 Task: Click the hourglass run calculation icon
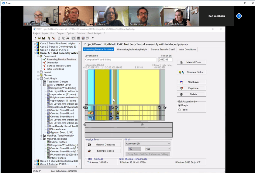[x=59, y=38]
